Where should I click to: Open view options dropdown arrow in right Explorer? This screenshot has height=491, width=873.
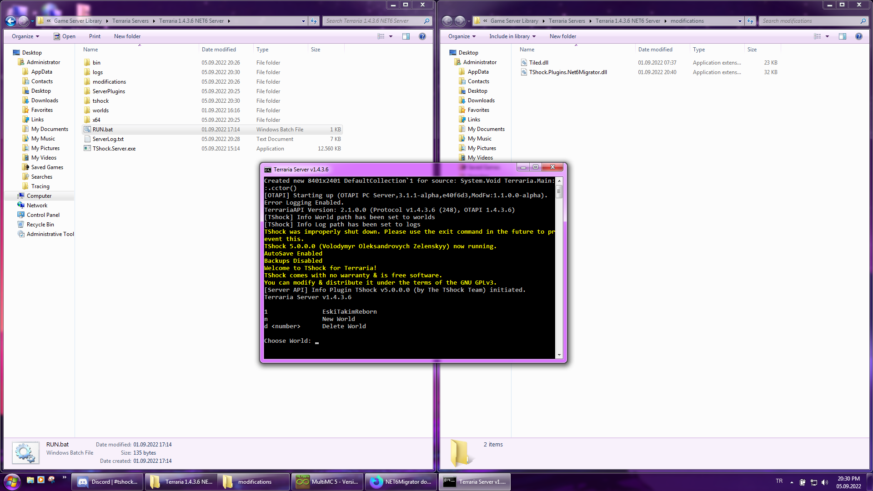click(x=827, y=36)
